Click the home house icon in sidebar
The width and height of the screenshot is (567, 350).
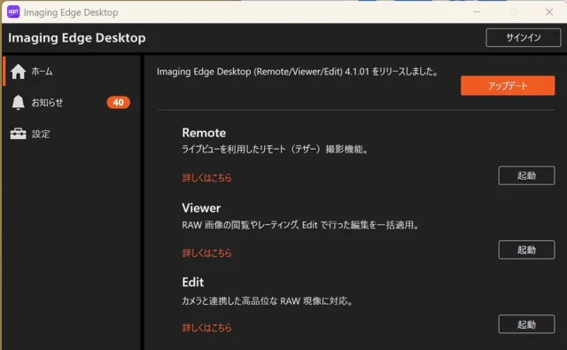[18, 71]
